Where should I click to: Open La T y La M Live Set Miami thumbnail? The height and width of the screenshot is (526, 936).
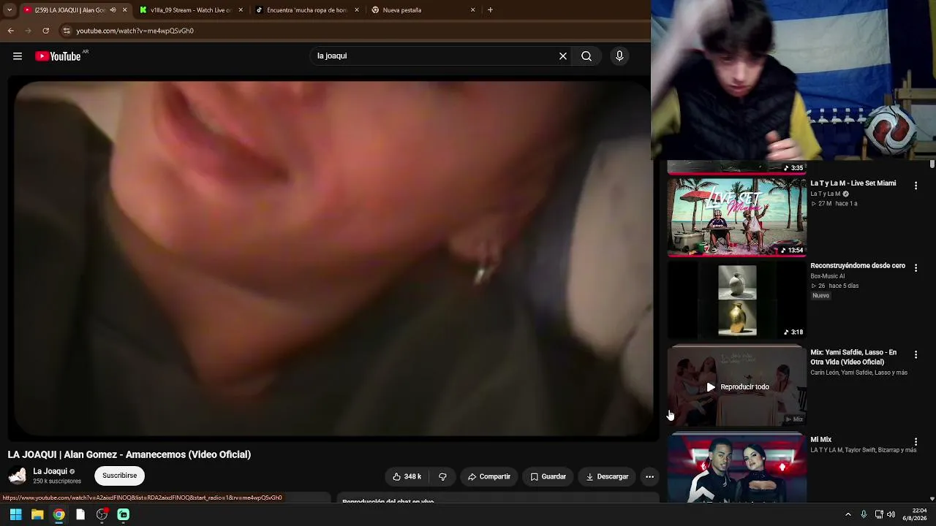click(736, 217)
